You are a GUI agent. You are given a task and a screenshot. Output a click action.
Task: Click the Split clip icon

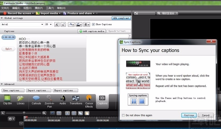click(74, 113)
